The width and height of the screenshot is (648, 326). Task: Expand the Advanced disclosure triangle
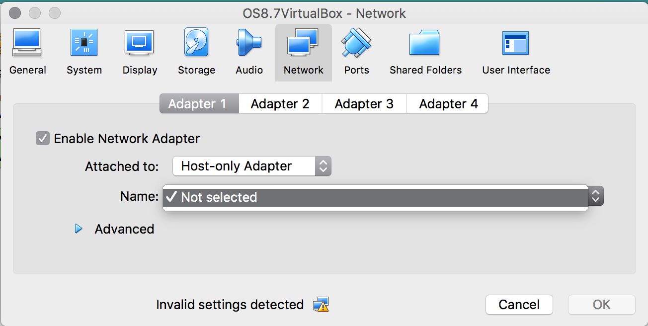click(79, 229)
